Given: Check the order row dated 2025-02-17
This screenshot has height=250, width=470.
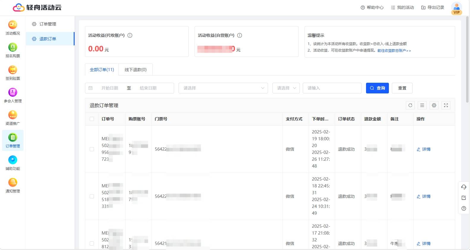Looking at the screenshot, I should (92, 243).
